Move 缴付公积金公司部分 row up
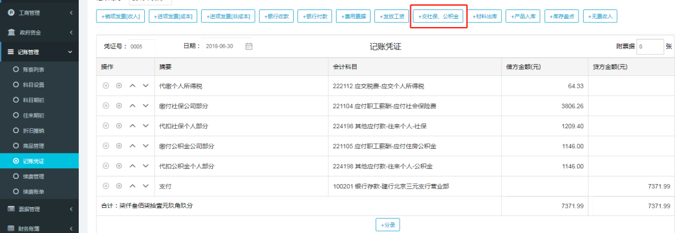 132,146
